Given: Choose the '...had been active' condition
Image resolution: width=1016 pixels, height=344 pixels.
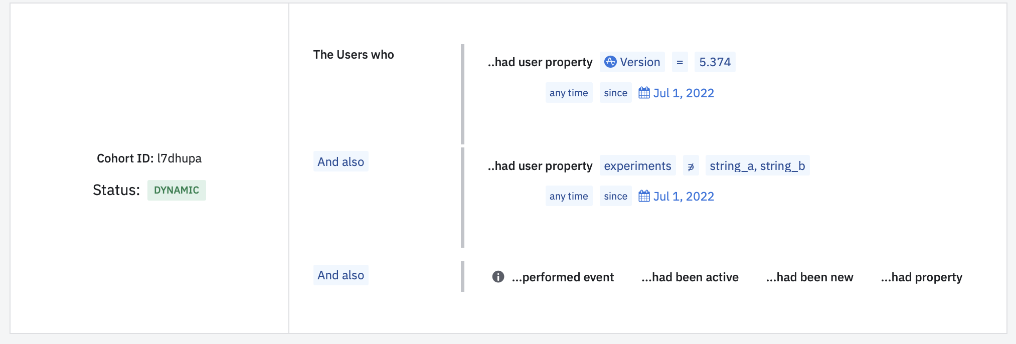Looking at the screenshot, I should pos(690,277).
